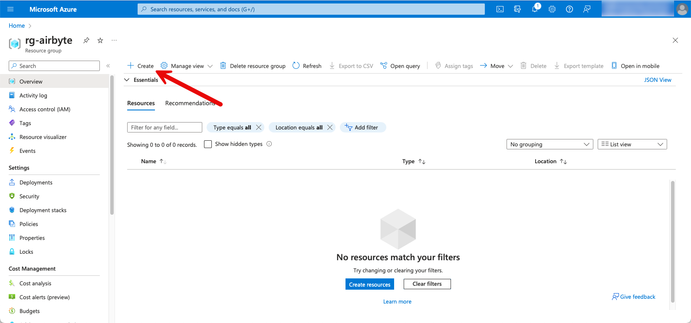
Task: Collapse the Essentials section
Action: click(127, 80)
